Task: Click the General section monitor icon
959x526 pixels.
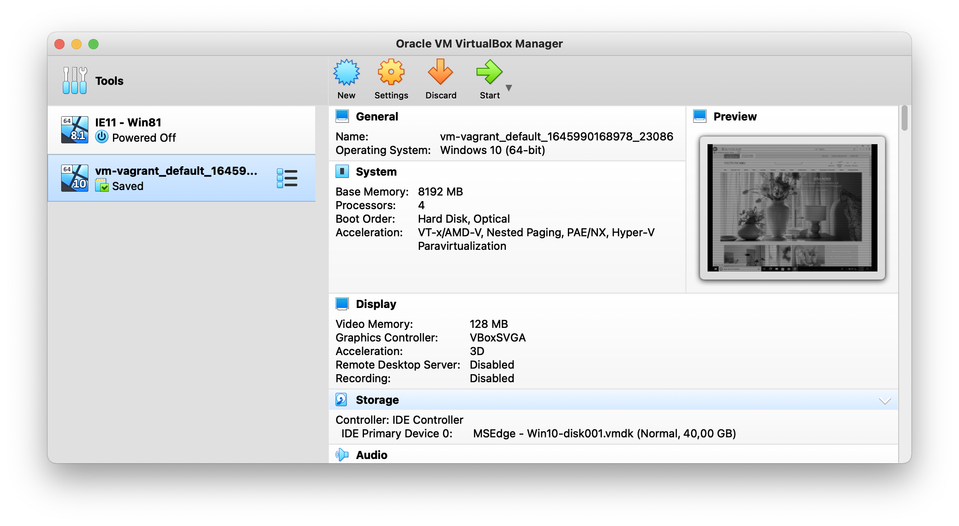Action: [342, 115]
